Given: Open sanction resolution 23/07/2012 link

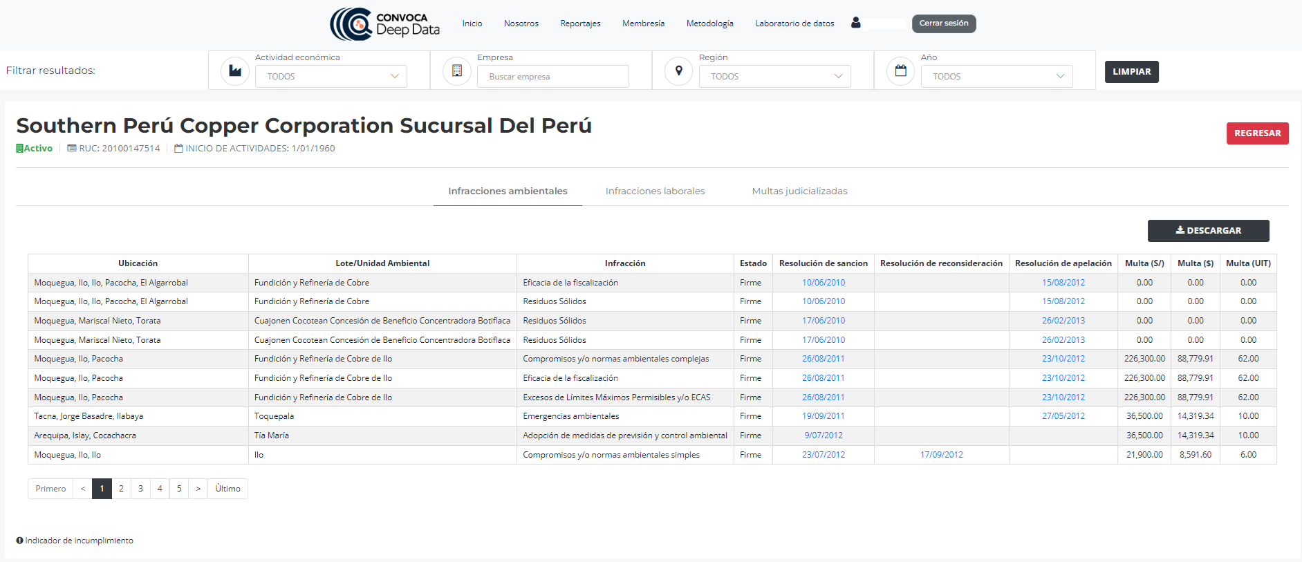Looking at the screenshot, I should click(823, 455).
